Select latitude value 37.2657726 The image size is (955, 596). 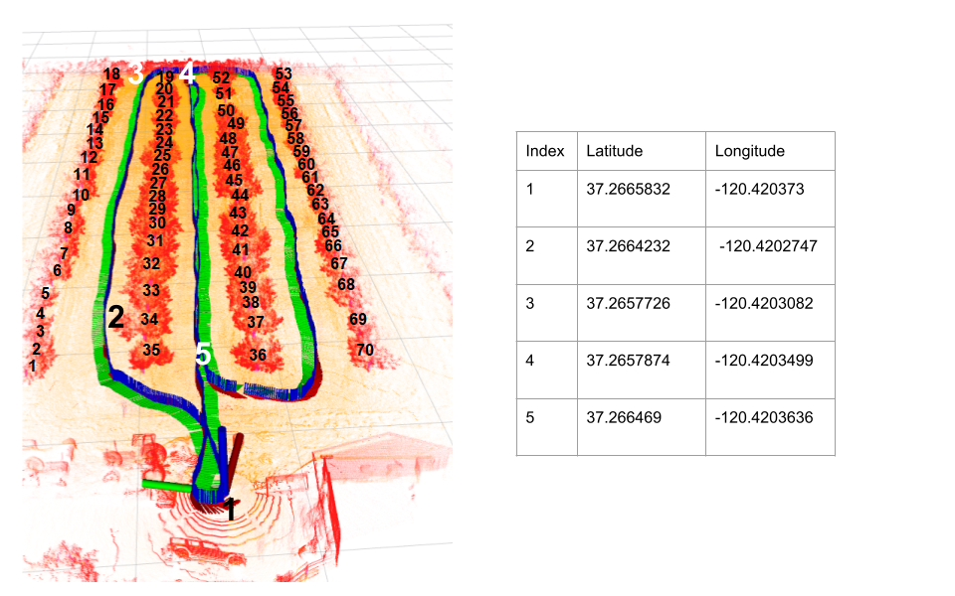tap(628, 304)
